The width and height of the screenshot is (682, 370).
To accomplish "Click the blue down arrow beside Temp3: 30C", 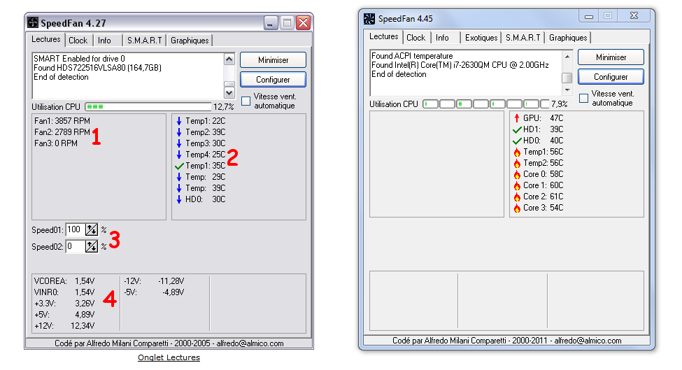I will [x=179, y=143].
